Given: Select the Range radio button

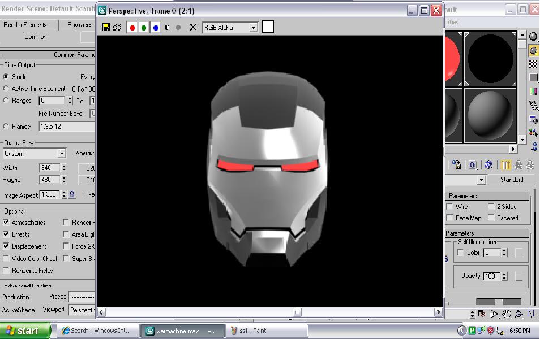Looking at the screenshot, I should pos(6,101).
